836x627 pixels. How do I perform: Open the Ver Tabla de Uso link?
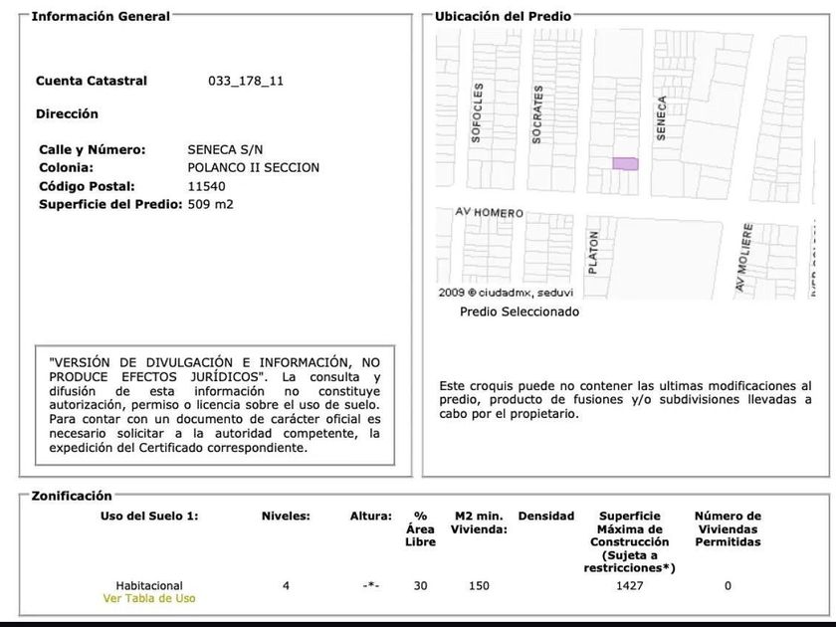point(149,598)
